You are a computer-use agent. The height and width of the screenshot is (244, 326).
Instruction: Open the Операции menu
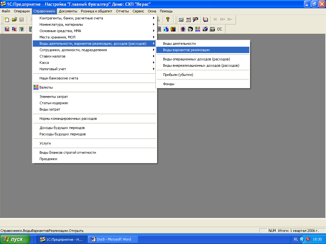pos(22,11)
